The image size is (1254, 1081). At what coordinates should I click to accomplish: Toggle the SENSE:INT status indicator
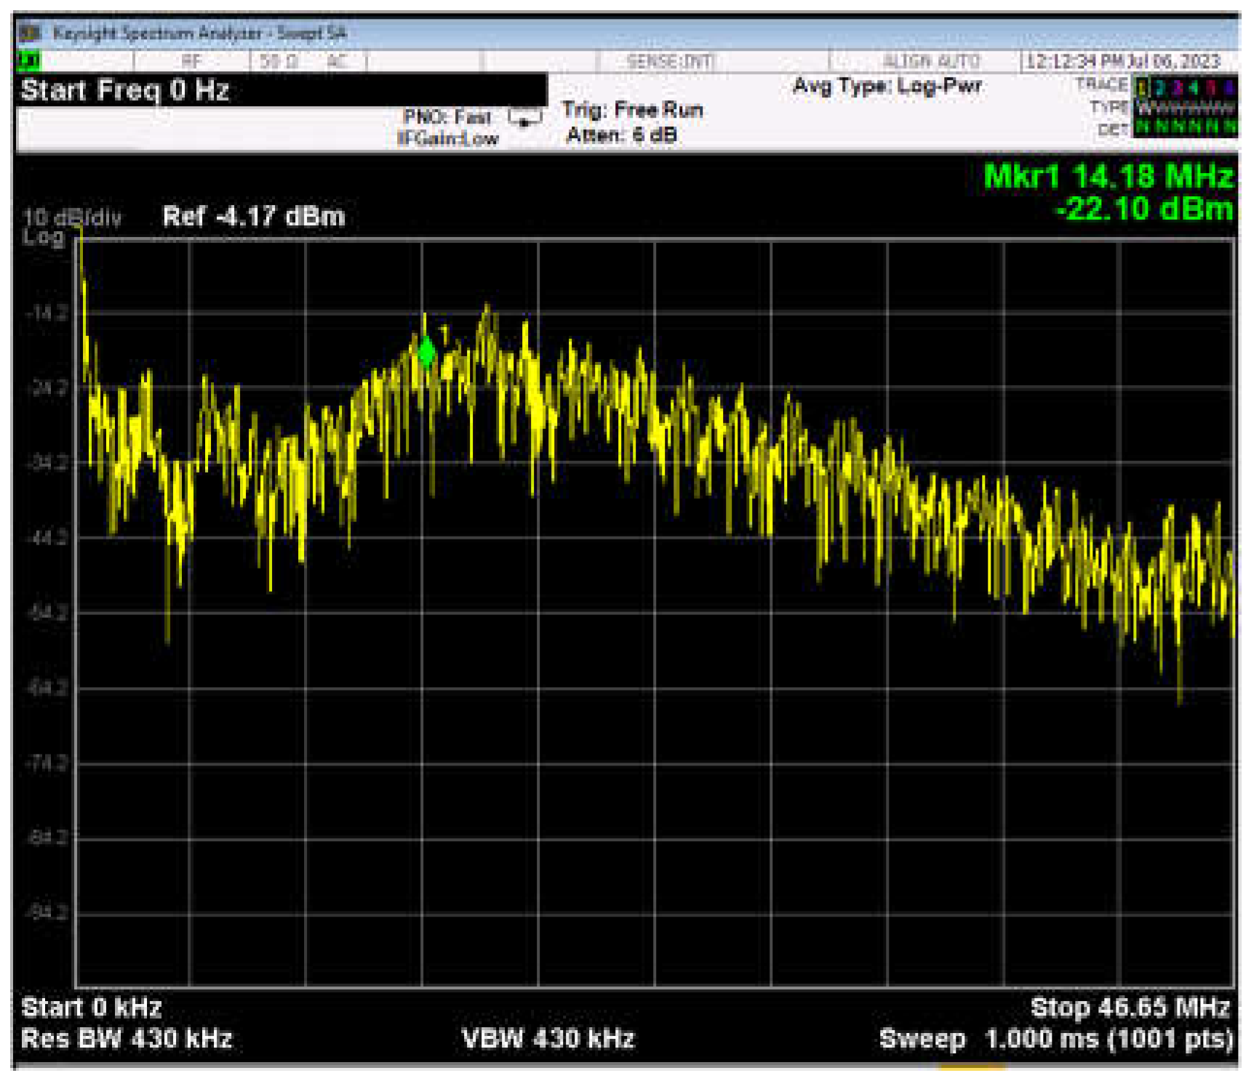tap(670, 62)
